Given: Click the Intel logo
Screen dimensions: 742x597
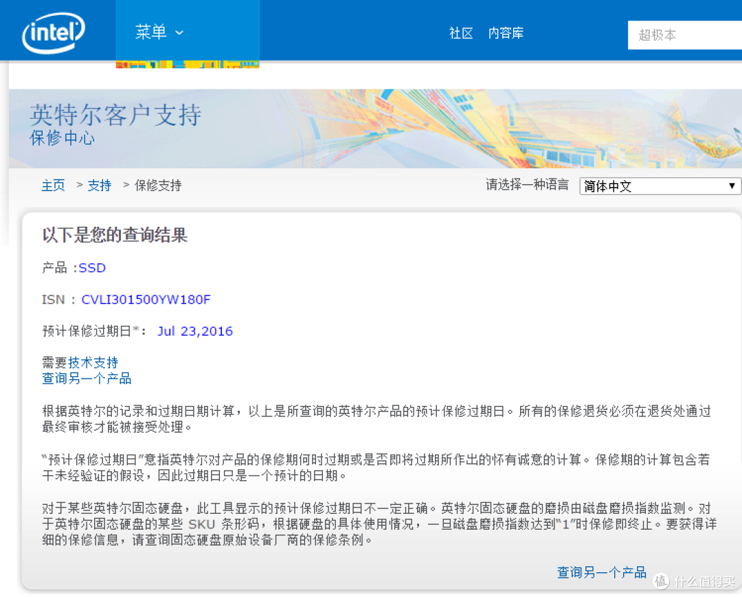Looking at the screenshot, I should pyautogui.click(x=54, y=32).
